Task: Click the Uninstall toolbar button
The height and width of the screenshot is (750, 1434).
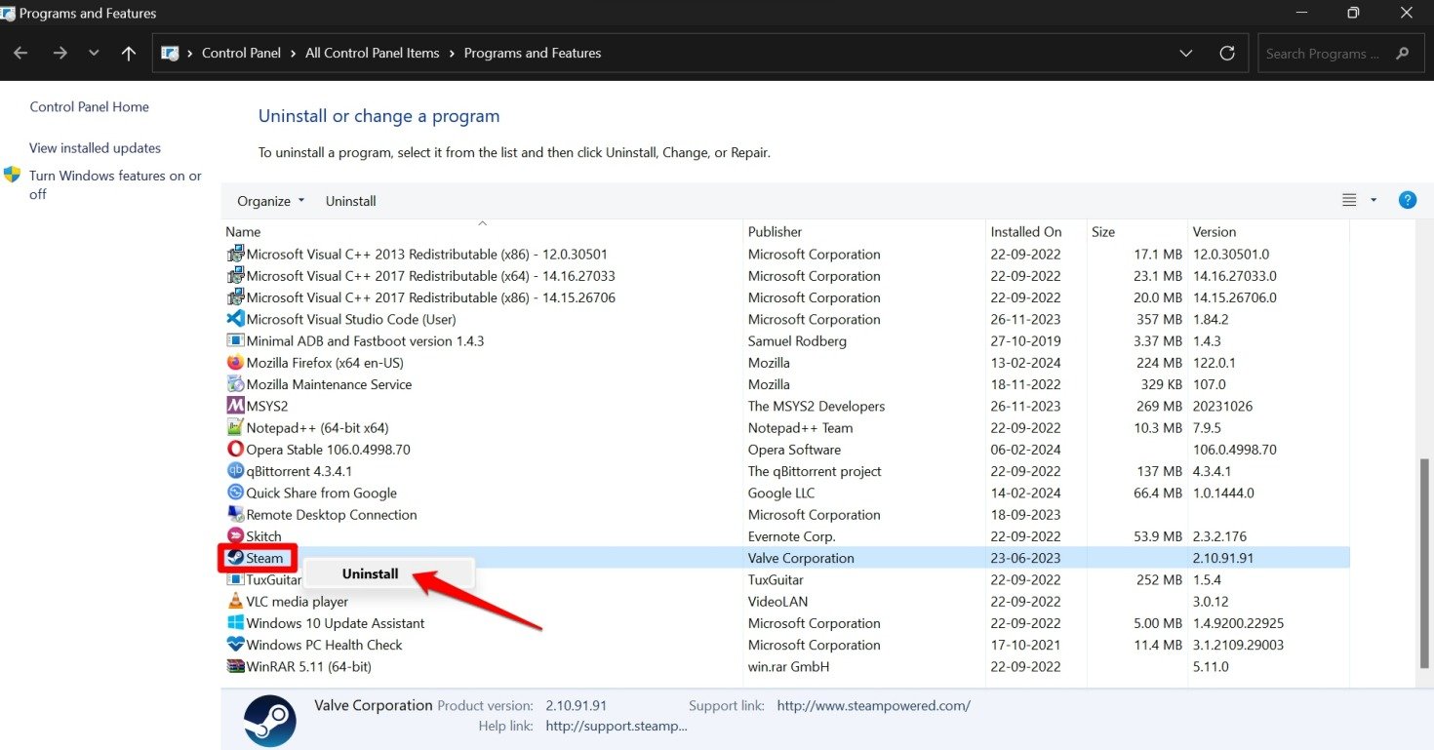Action: pyautogui.click(x=350, y=201)
